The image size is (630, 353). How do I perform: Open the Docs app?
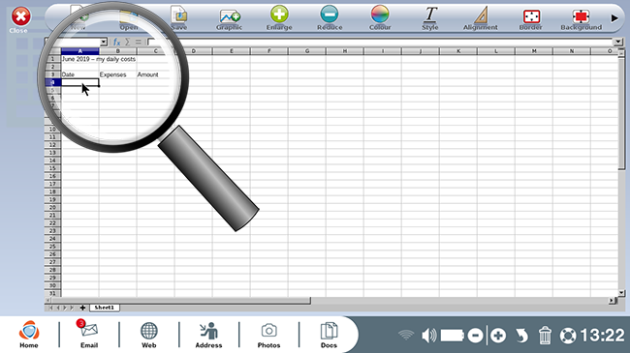[x=329, y=335]
